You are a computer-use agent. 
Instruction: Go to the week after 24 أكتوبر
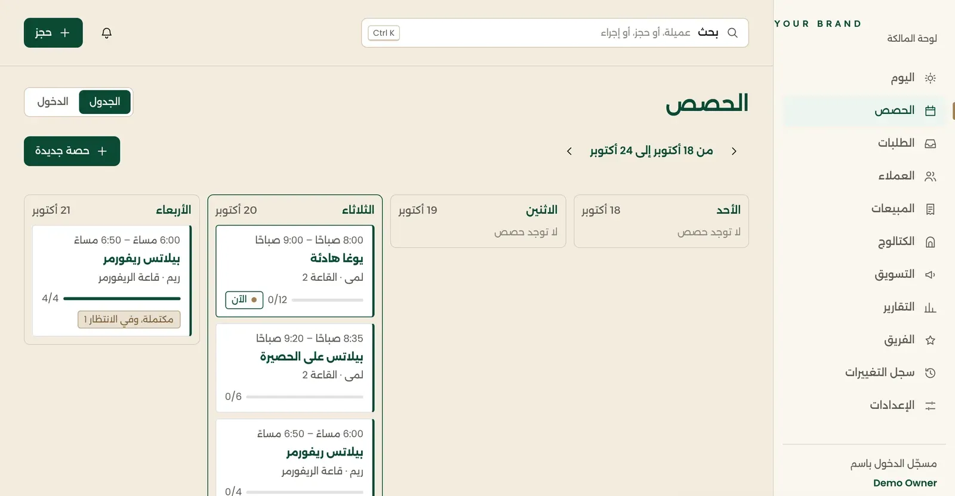[x=569, y=151]
